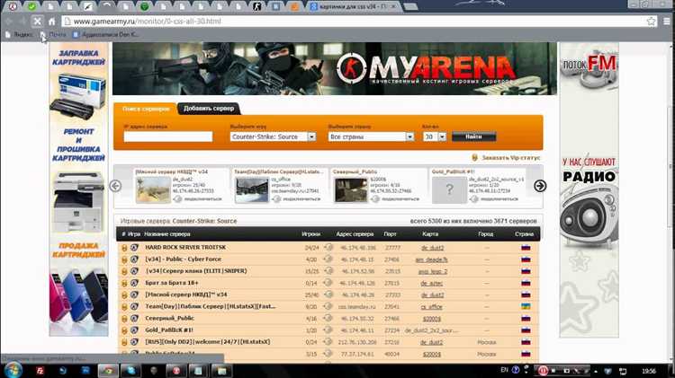Switch to Chrome in the taskbar

(108, 370)
